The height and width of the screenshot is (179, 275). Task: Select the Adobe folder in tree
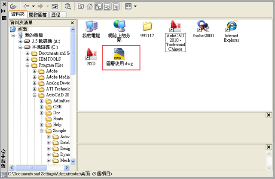pyautogui.click(x=52, y=71)
